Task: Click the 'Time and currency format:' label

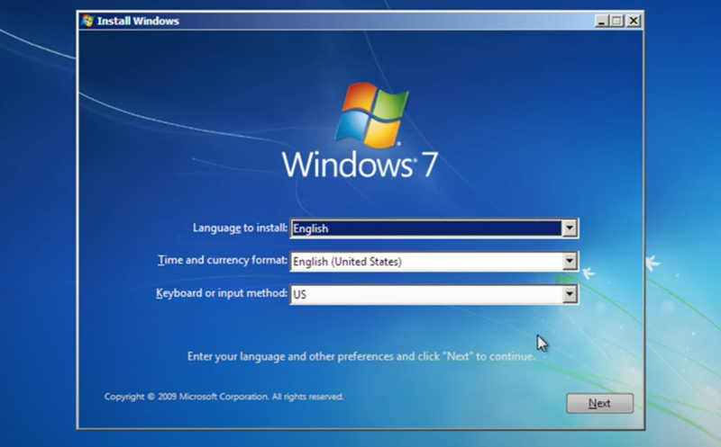Action: 222,260
